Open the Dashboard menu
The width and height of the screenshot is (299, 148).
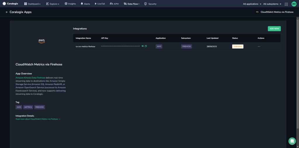(32, 4)
